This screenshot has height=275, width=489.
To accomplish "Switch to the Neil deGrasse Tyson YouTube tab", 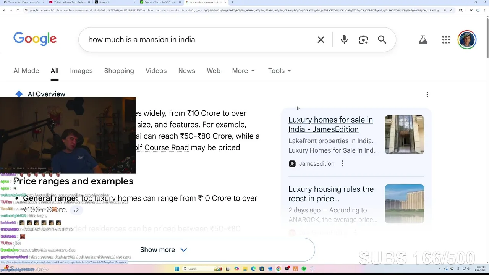I will [x=69, y=2].
